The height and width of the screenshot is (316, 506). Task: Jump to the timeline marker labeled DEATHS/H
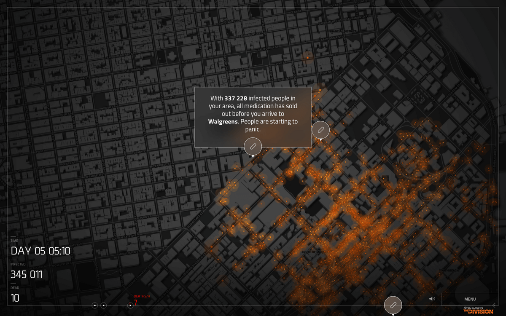pos(130,305)
